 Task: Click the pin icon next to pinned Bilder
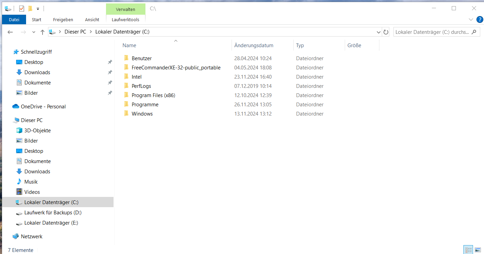click(x=110, y=93)
